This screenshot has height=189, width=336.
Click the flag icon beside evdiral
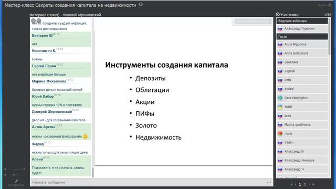280,89
